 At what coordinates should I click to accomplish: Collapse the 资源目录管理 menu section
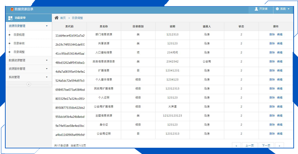(x=28, y=26)
